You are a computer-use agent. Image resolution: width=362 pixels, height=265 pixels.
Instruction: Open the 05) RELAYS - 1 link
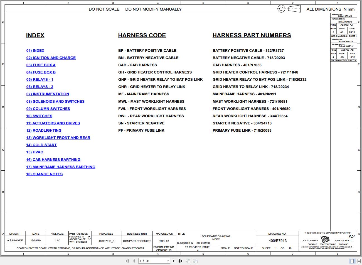[x=40, y=79]
